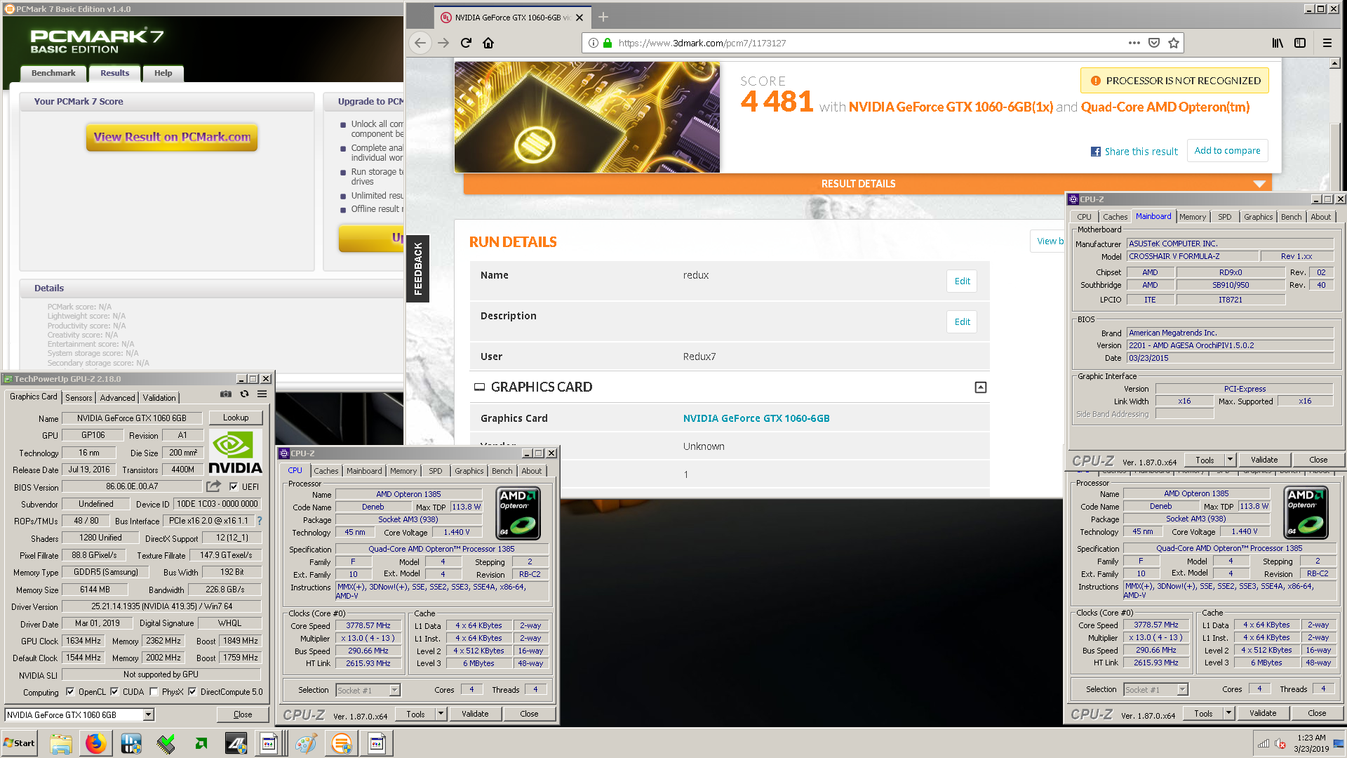Toggle the Firefox sidebar icon
The image size is (1347, 758).
pyautogui.click(x=1300, y=43)
